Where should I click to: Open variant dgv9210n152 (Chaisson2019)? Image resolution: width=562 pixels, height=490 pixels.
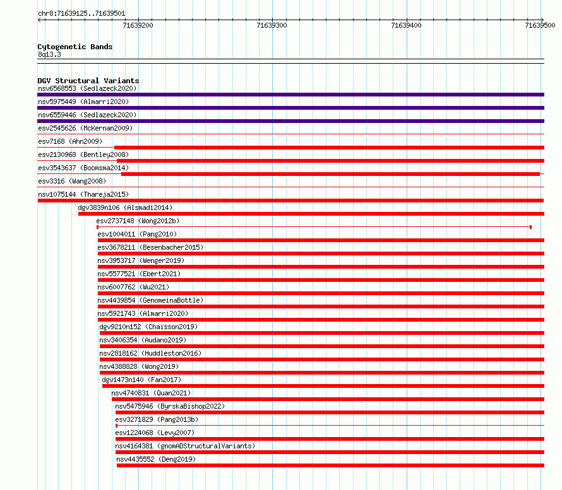coord(149,327)
